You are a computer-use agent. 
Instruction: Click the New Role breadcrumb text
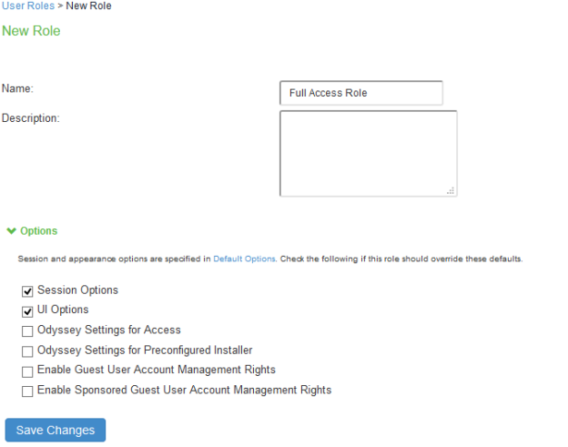coord(88,5)
